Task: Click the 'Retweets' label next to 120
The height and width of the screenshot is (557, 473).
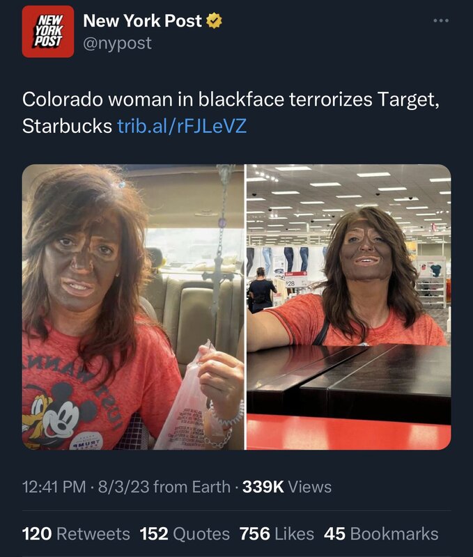Action: pyautogui.click(x=93, y=534)
